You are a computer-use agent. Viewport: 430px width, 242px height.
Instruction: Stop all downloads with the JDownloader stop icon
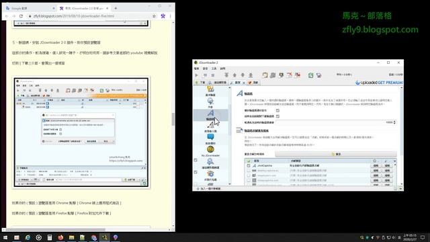pos(213,75)
